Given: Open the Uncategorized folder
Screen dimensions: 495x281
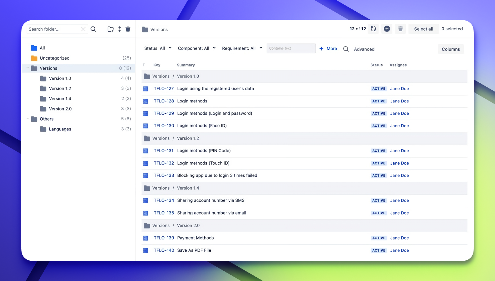Looking at the screenshot, I should click(55, 58).
